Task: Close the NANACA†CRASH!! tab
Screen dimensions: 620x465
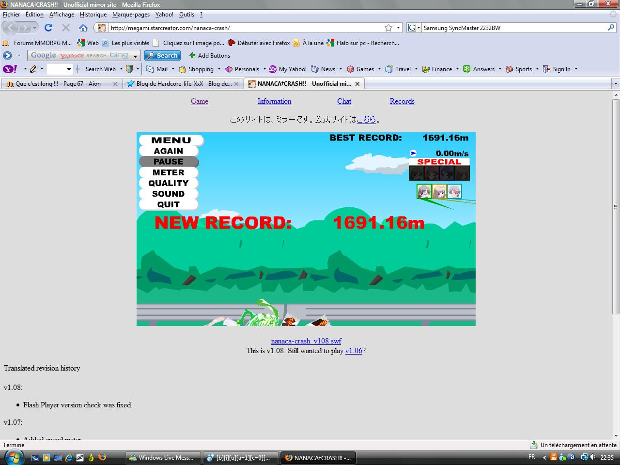Action: tap(357, 84)
